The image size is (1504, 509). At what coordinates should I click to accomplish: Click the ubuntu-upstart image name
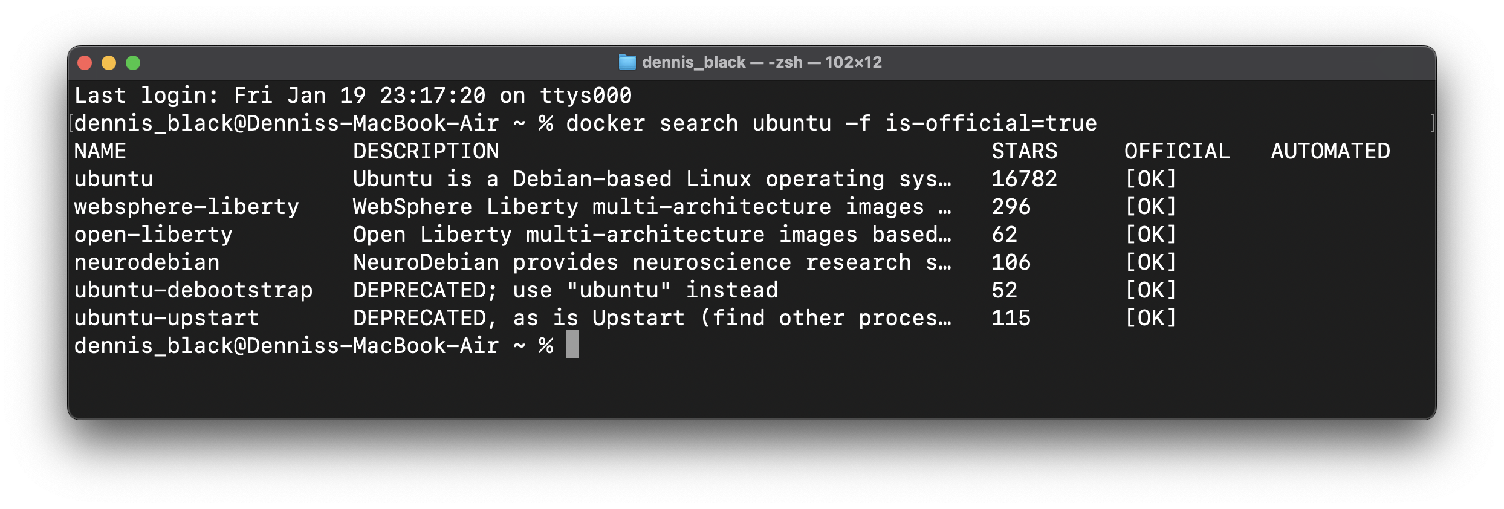(x=167, y=318)
